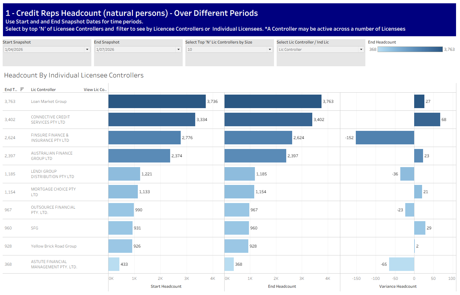Click the 3,763 end headcount bar
This screenshot has height=295, width=460.
click(x=273, y=102)
